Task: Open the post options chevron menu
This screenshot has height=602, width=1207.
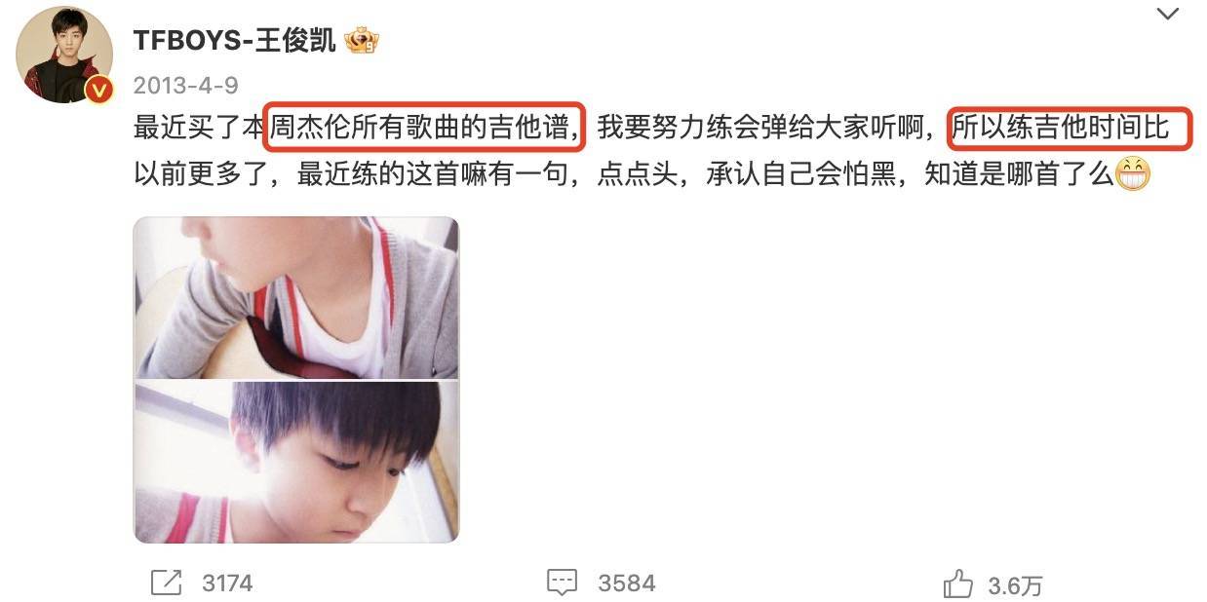Action: [x=1166, y=14]
